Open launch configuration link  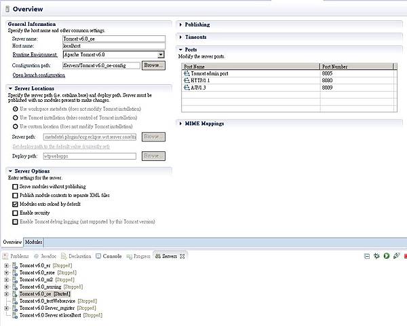point(39,75)
